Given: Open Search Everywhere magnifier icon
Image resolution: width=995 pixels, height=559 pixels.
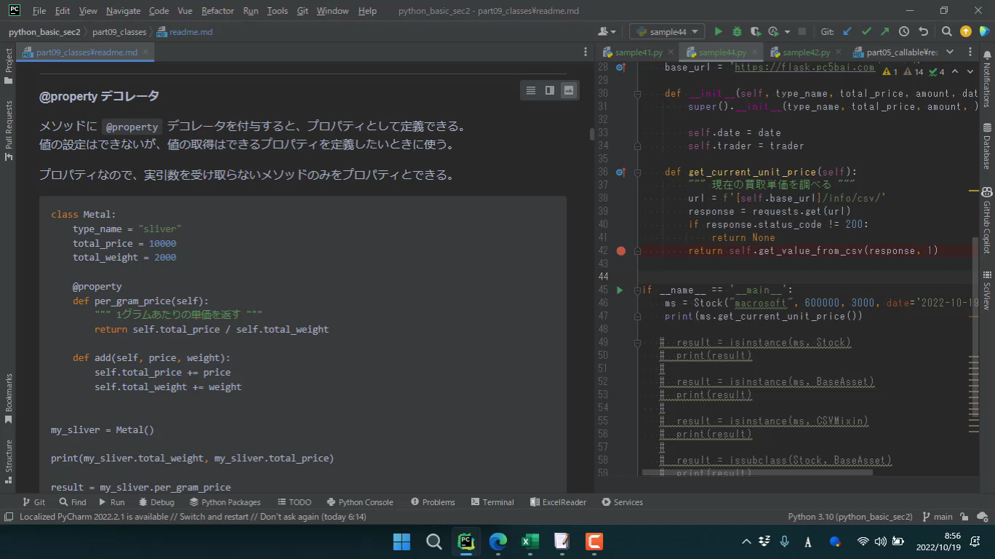Looking at the screenshot, I should coord(946,31).
